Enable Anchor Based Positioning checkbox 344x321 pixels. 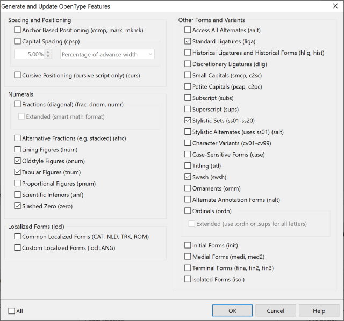pos(18,30)
